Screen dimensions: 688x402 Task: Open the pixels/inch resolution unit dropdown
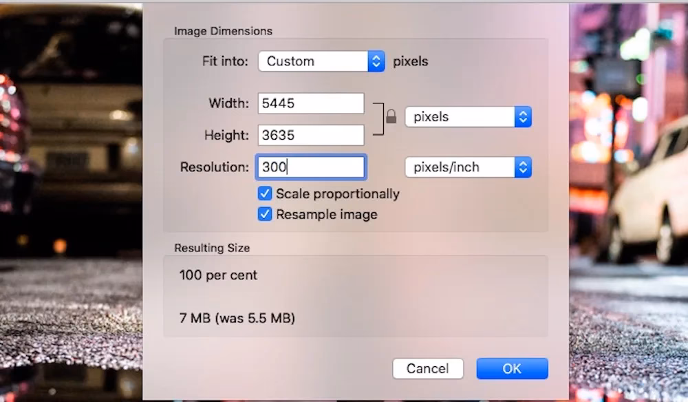[x=468, y=167]
